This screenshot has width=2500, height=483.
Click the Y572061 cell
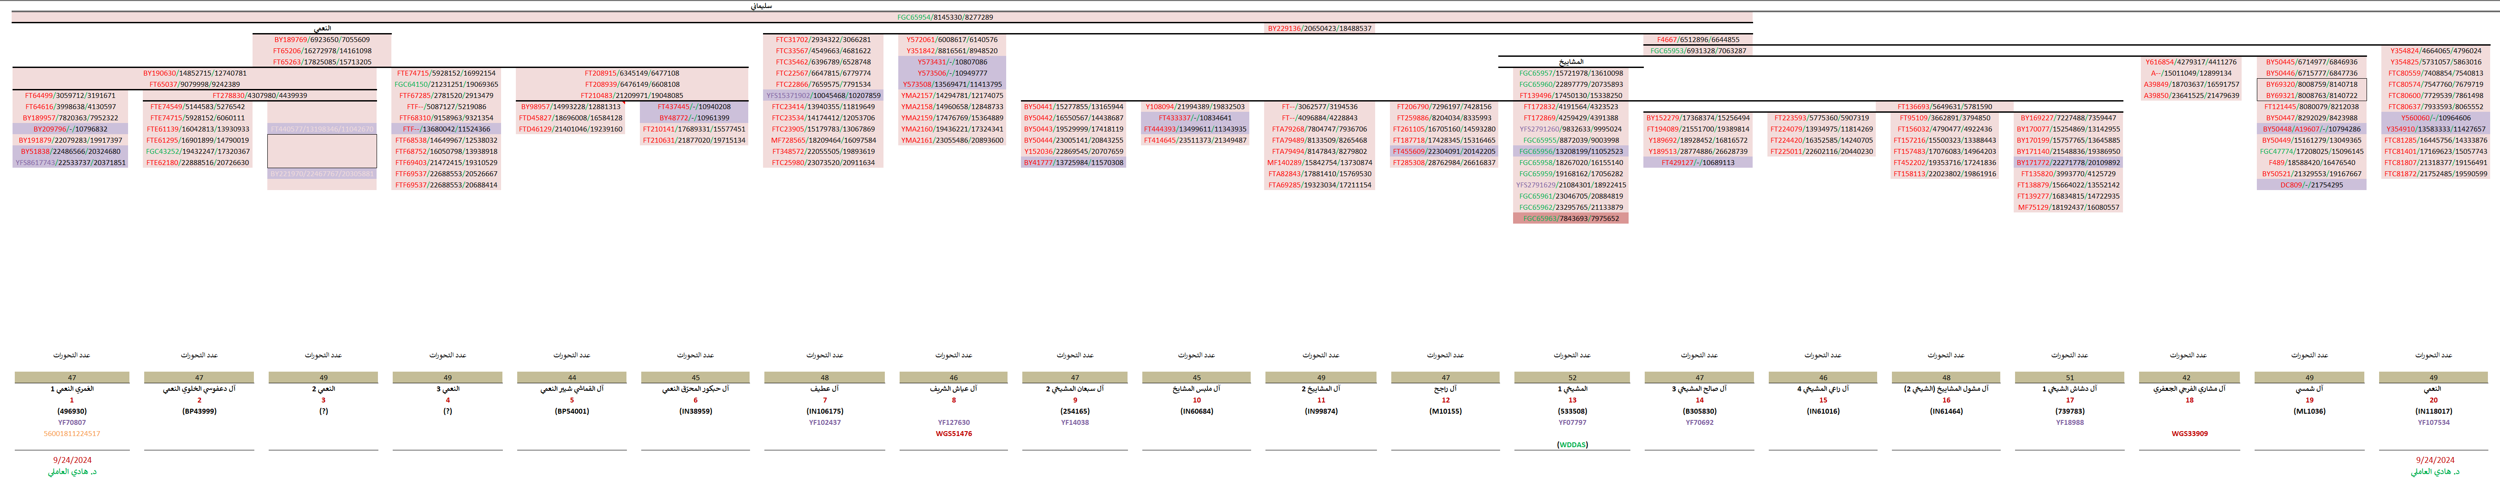[x=951, y=40]
